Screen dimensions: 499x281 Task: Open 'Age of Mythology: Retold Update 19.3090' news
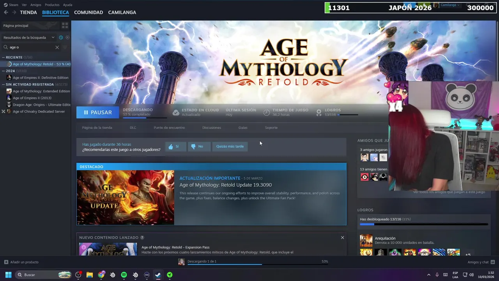coord(225,185)
